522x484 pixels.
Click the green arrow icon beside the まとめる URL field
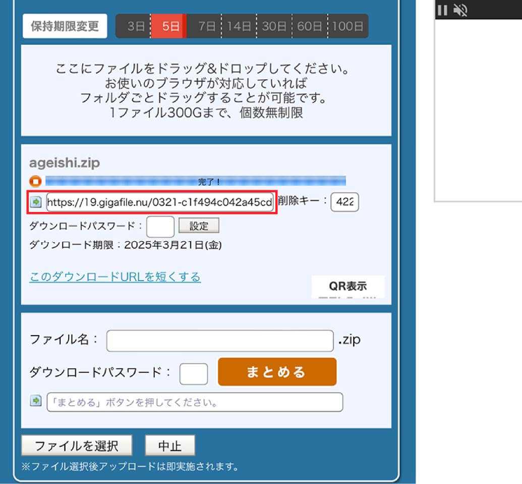coord(35,401)
